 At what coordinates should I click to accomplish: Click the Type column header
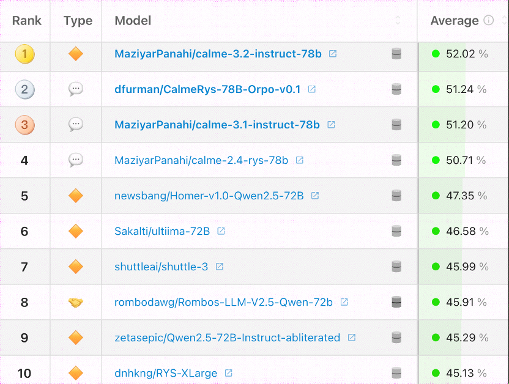[78, 20]
